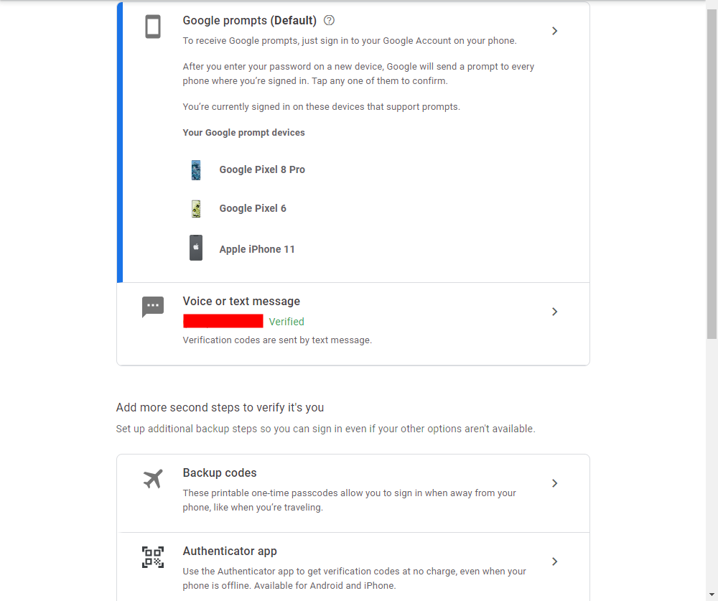Click the Google prompts phone icon

point(153,27)
